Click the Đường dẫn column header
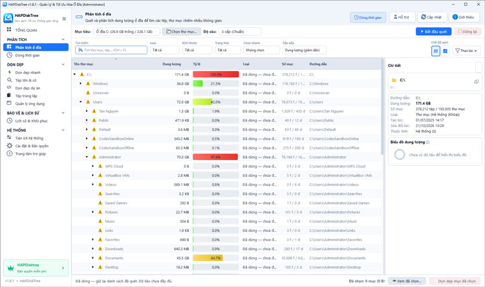 318,64
